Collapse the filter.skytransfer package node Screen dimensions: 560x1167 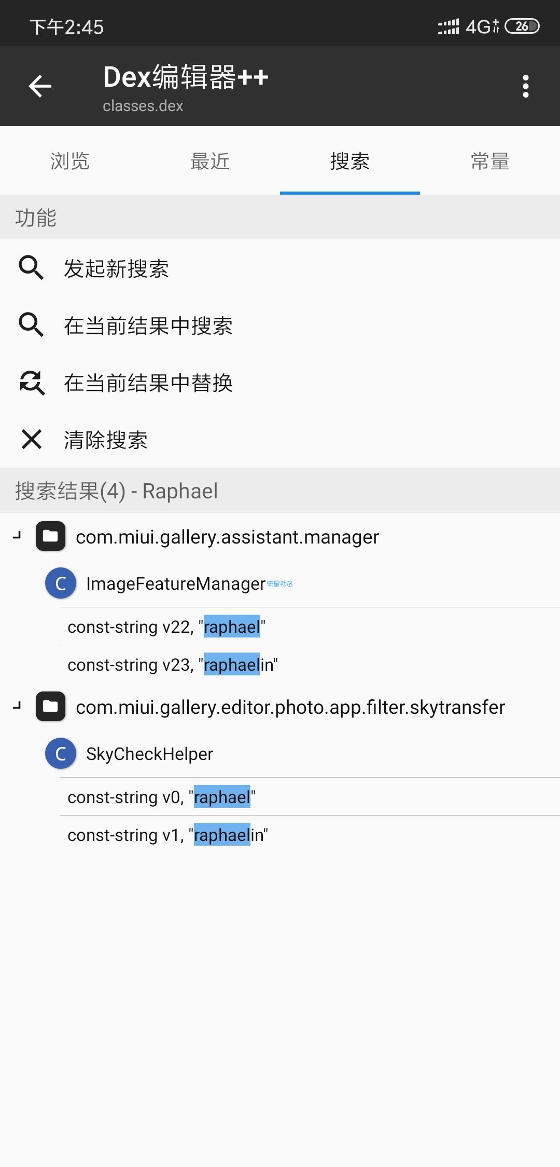pos(18,705)
